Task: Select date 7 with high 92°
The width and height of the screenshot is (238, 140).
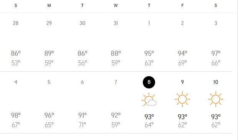Action: tap(116, 102)
